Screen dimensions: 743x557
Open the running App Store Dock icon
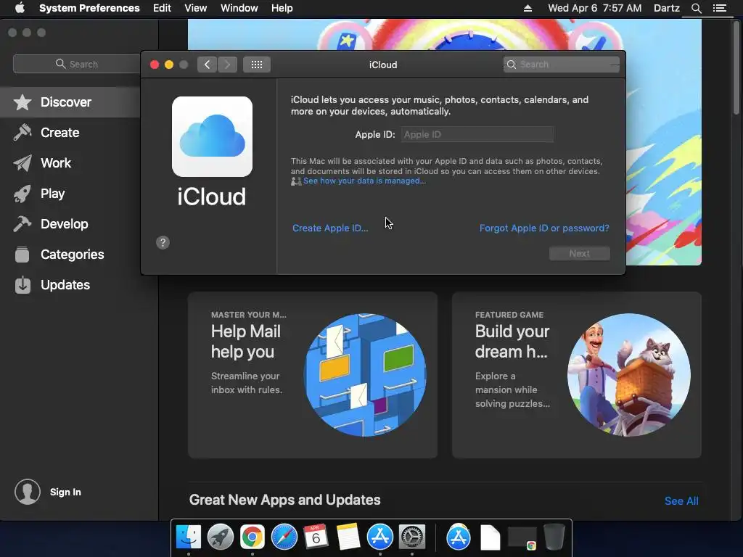(380, 537)
